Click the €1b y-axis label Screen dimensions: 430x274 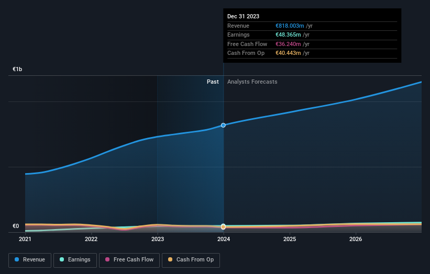[17, 69]
